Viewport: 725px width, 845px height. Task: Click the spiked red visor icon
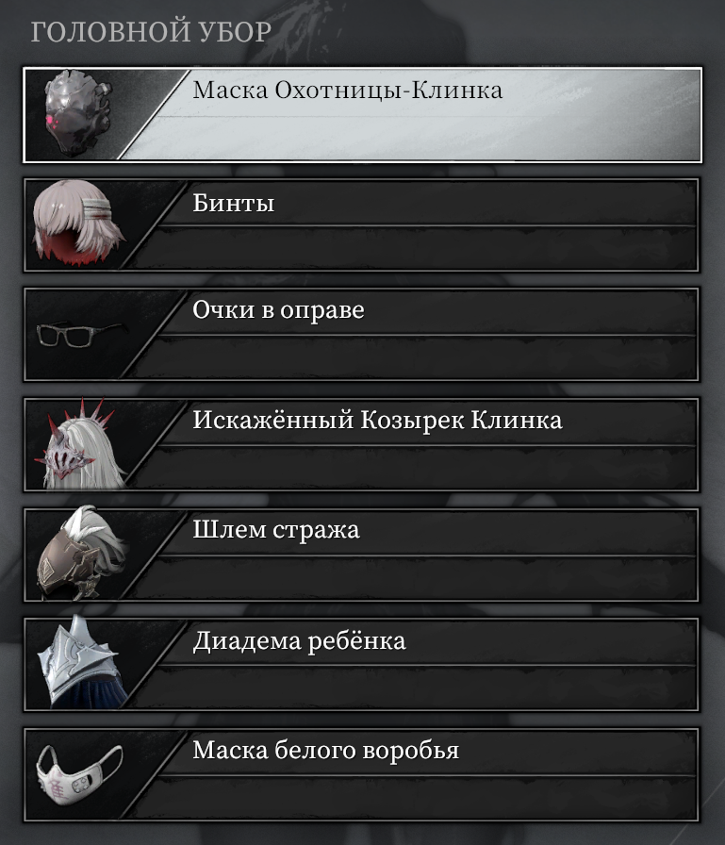80,443
